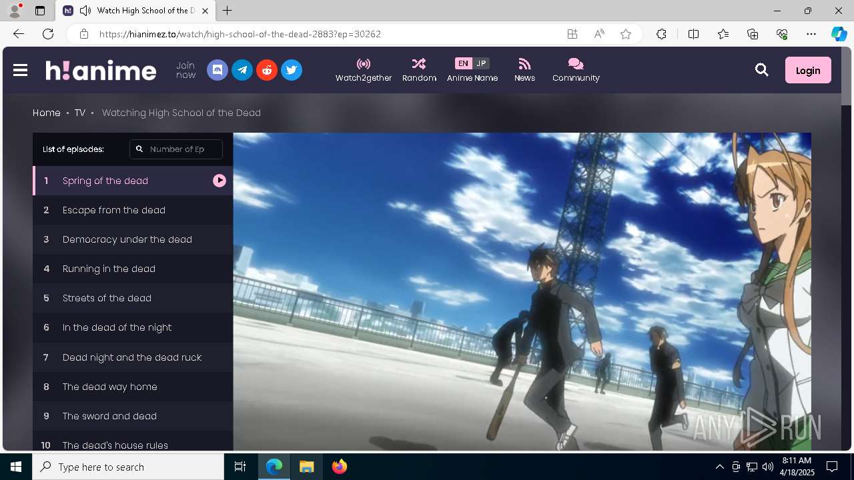The width and height of the screenshot is (854, 480).
Task: Toggle Split screen view
Action: click(x=693, y=34)
